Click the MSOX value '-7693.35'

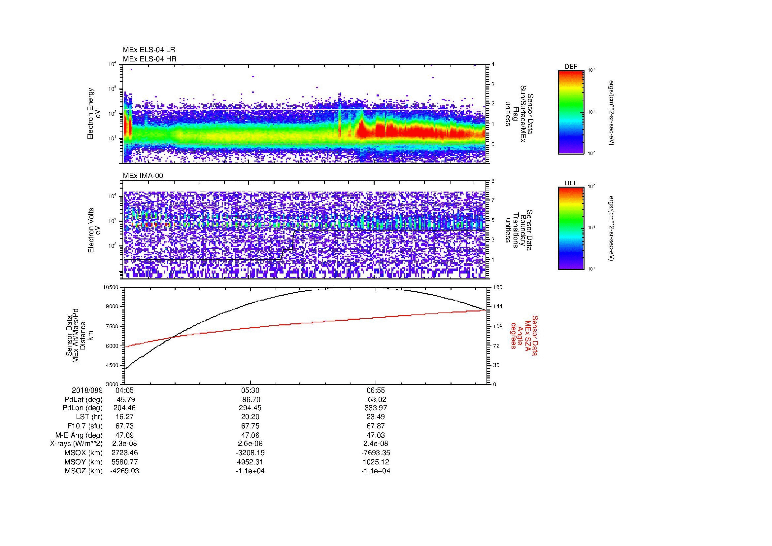pos(376,453)
